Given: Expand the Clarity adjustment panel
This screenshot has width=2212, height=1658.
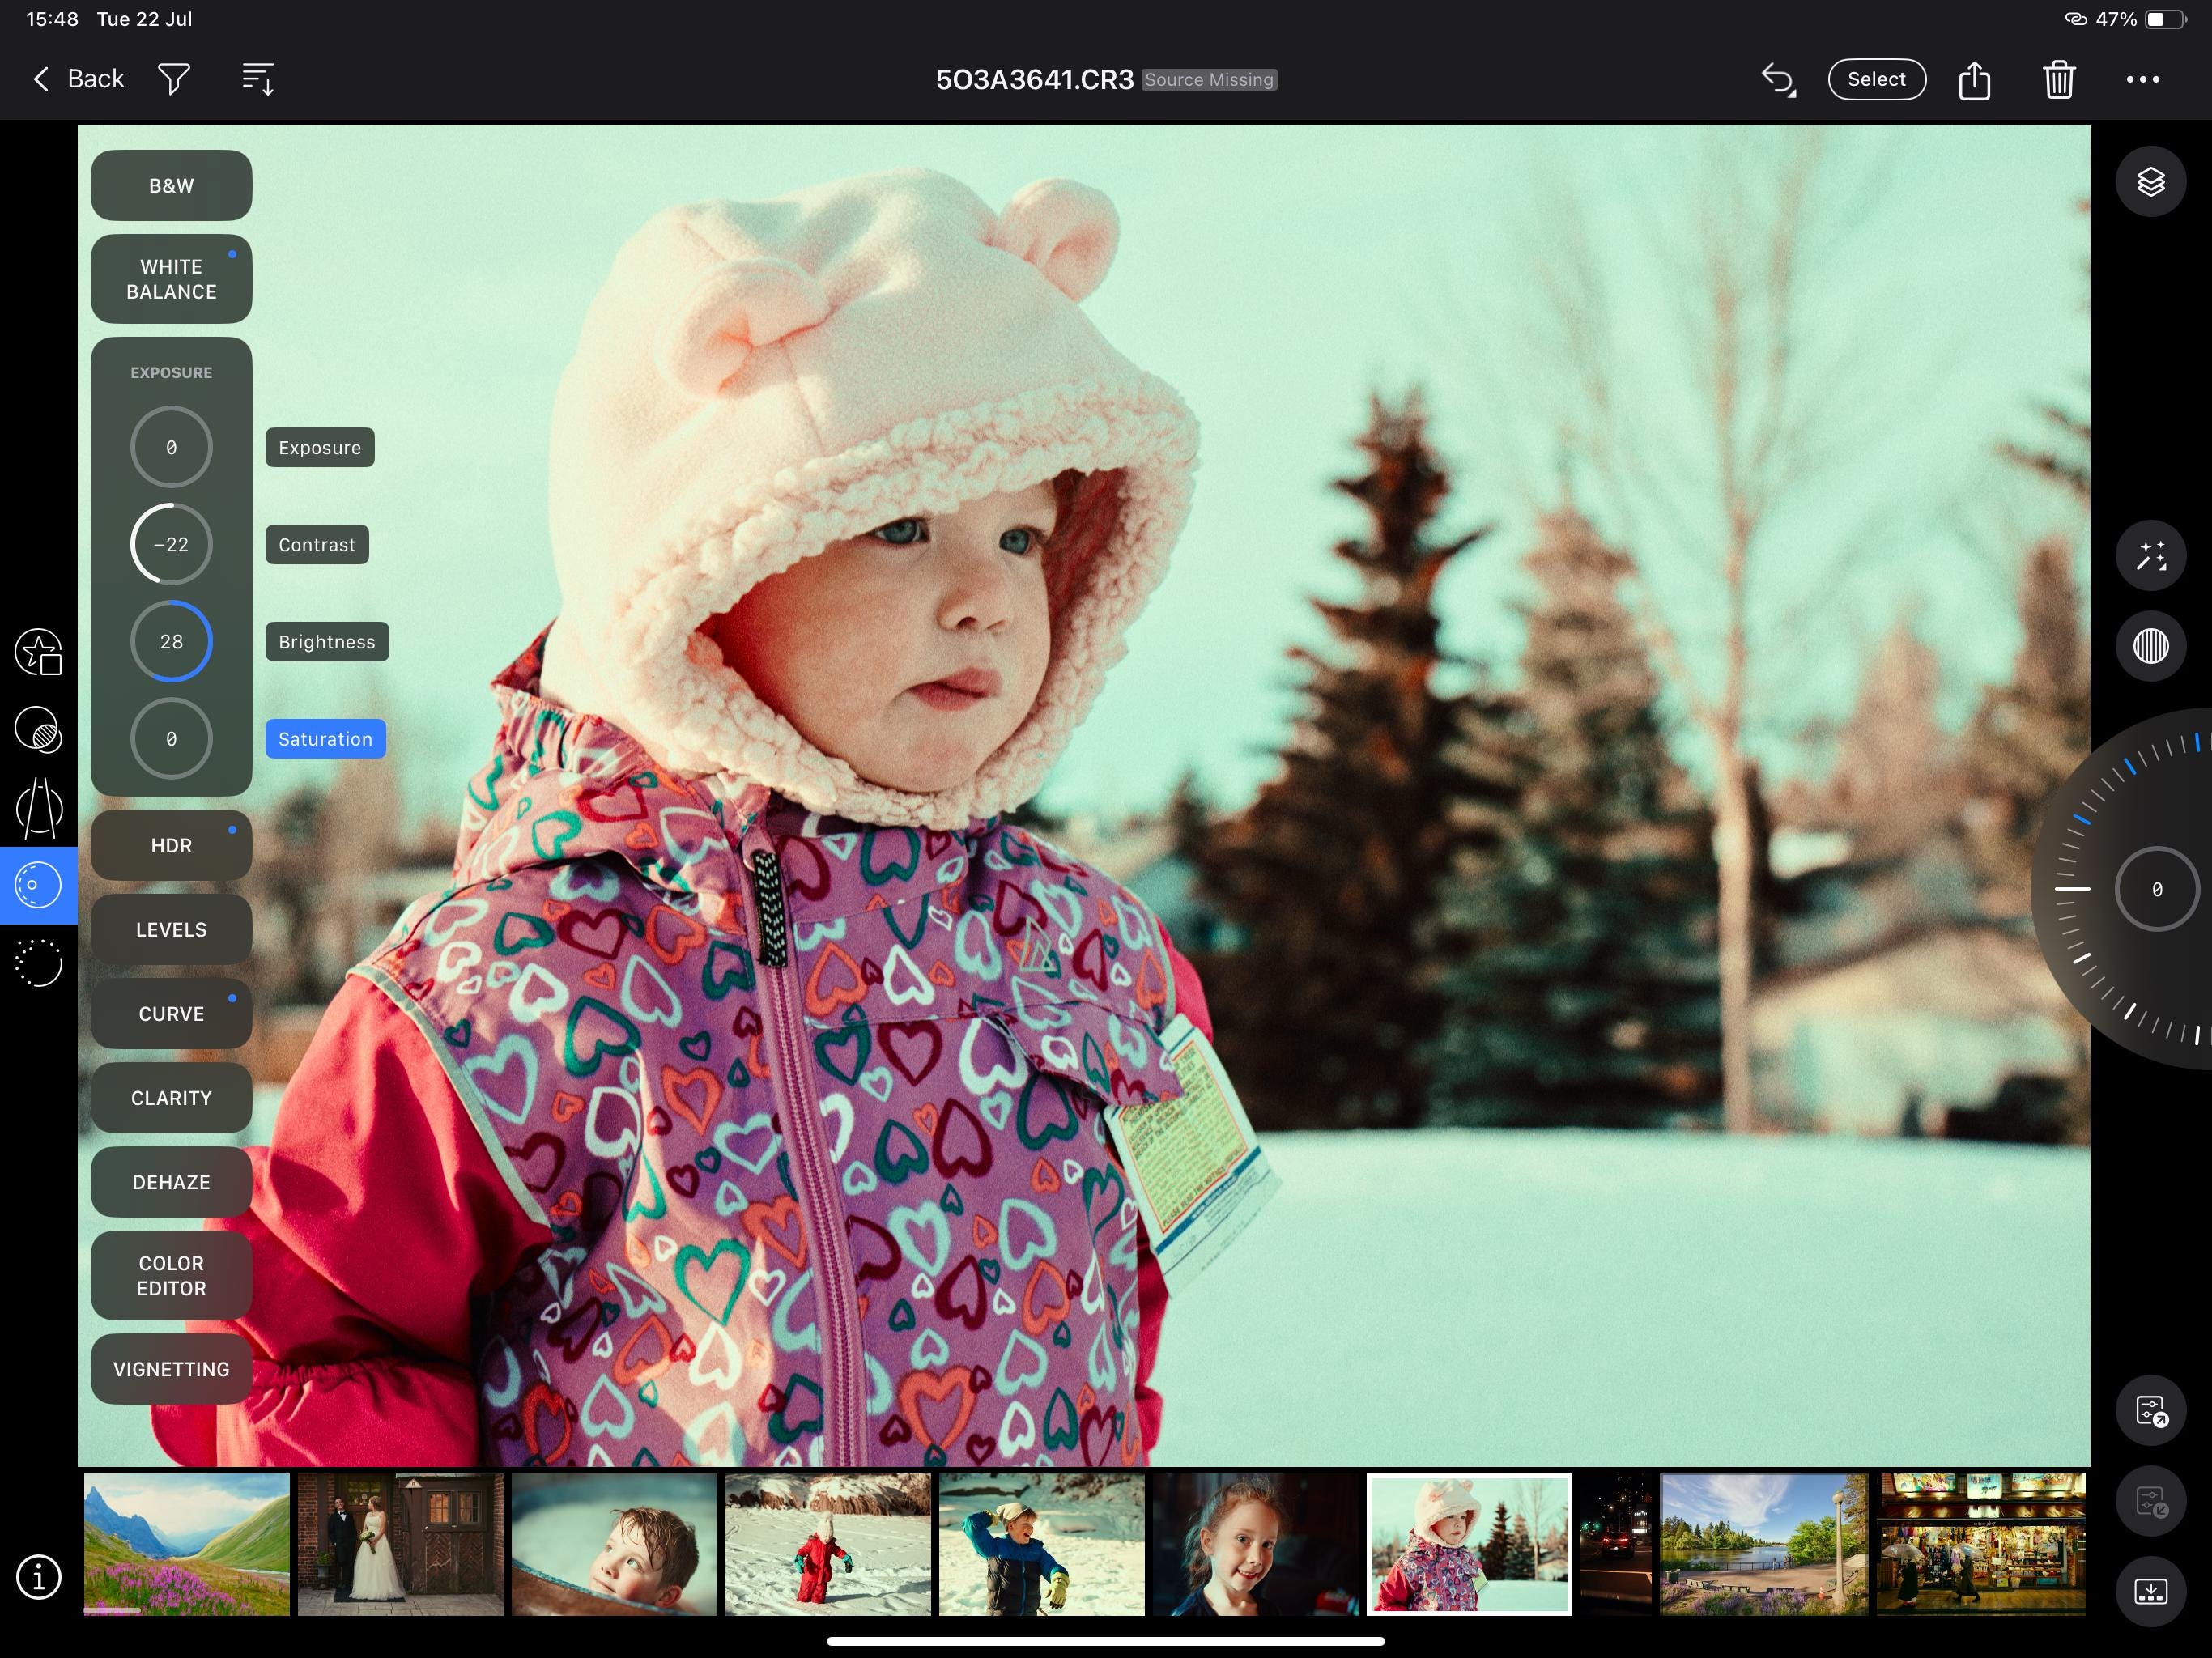Looking at the screenshot, I should 171,1097.
